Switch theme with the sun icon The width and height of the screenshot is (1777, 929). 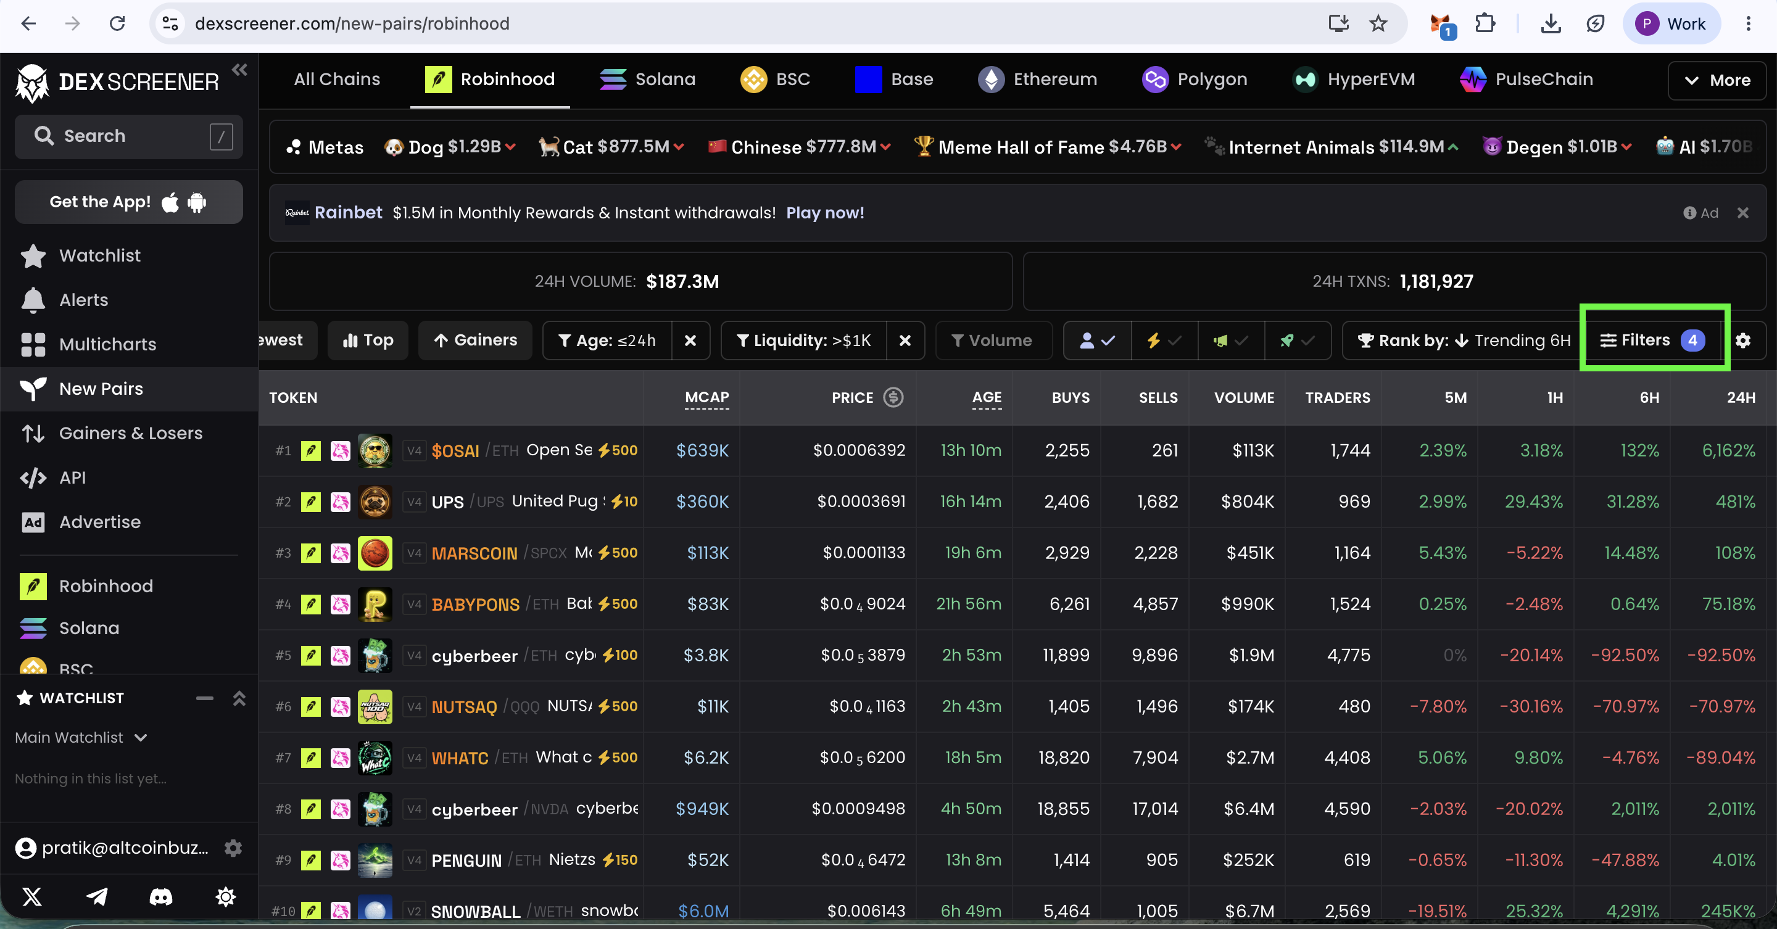point(226,896)
